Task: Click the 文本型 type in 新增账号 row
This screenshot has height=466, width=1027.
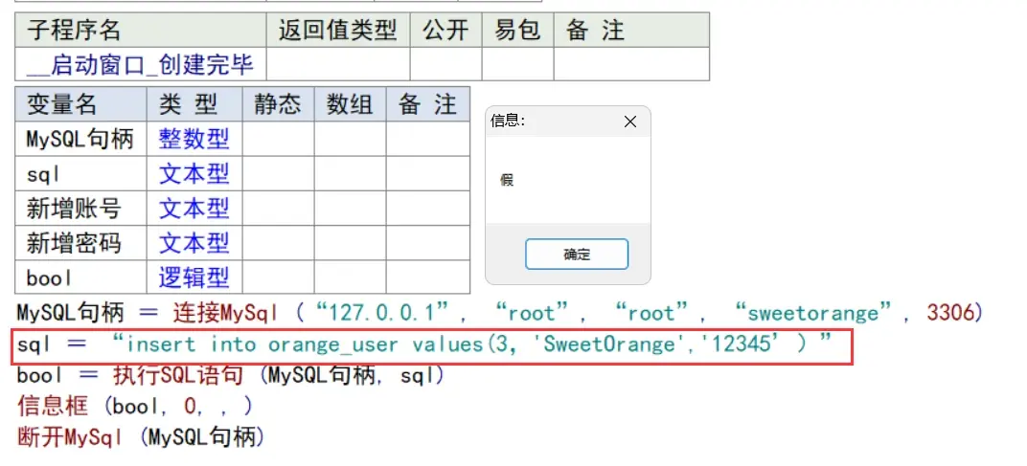Action: click(194, 209)
